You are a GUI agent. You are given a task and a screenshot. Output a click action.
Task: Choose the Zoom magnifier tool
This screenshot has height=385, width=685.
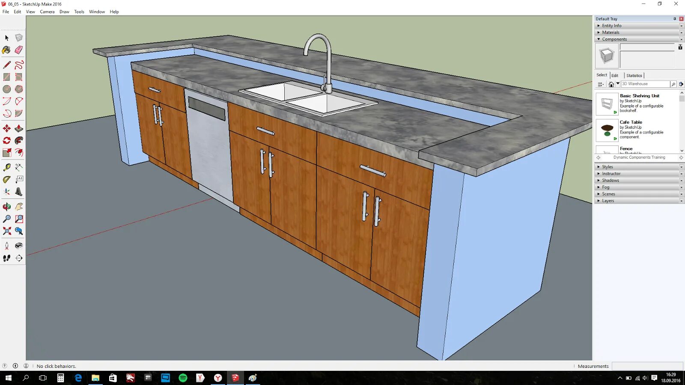click(7, 219)
